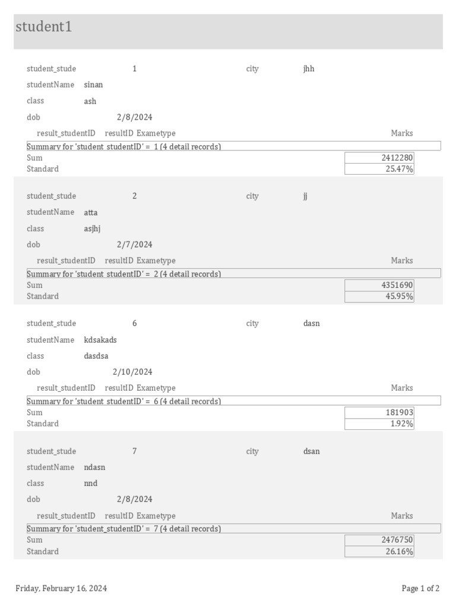Select the summary row for studentID 6
The height and width of the screenshot is (609, 456).
(233, 401)
